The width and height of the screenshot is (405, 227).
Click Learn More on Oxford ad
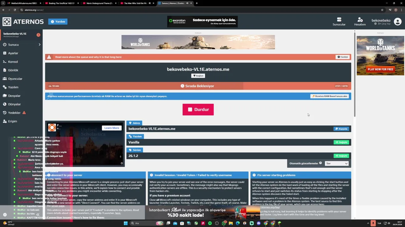[112, 128]
